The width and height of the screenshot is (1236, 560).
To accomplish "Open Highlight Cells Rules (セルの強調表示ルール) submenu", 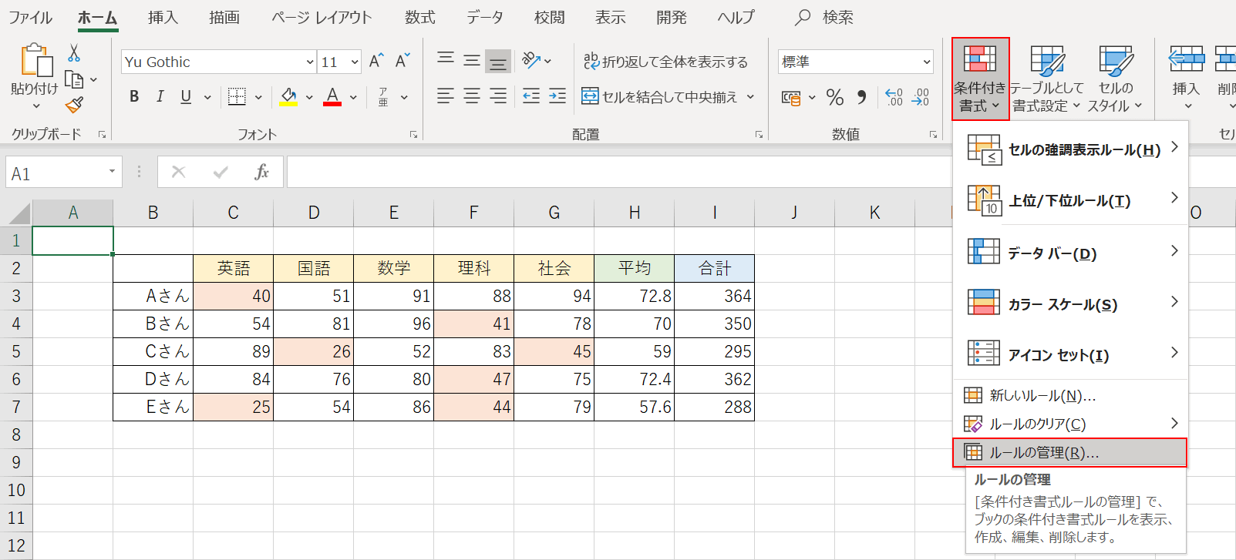I will (1072, 149).
